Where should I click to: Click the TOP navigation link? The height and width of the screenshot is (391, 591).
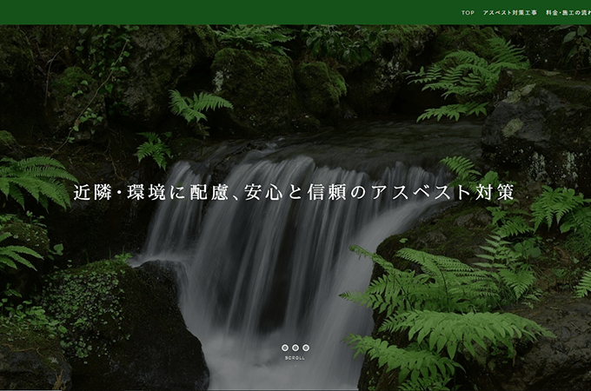(468, 13)
